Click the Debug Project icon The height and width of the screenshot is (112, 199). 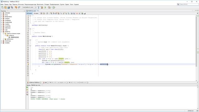[49, 7]
